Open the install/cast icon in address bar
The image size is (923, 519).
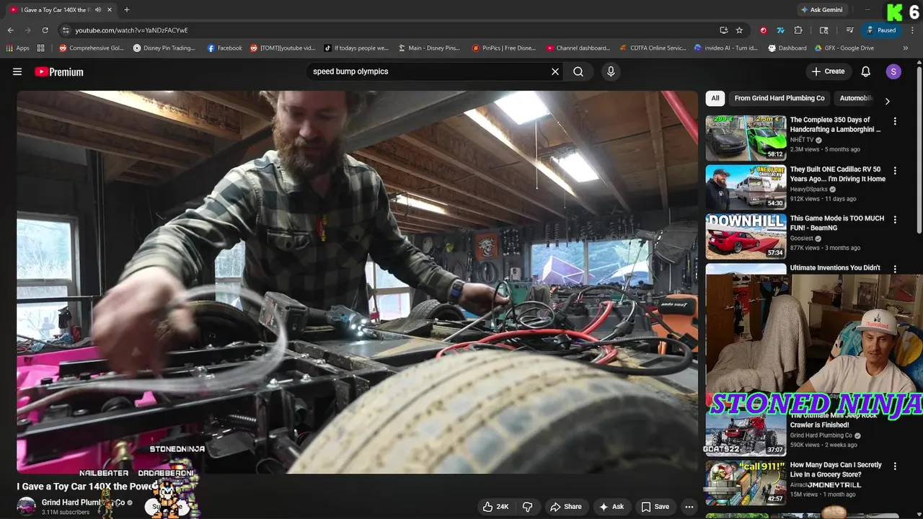pyautogui.click(x=723, y=30)
